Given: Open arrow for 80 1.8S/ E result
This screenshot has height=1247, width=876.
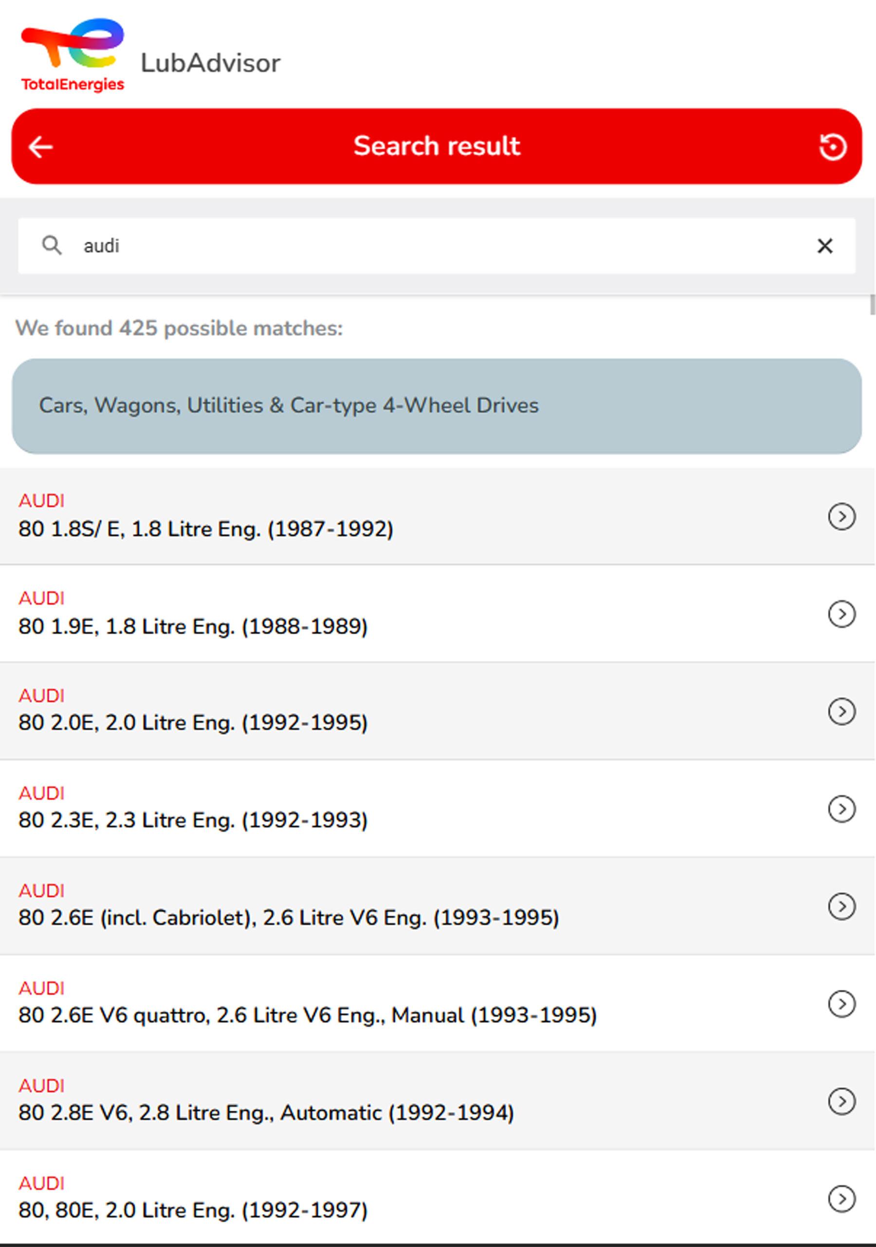Looking at the screenshot, I should [x=842, y=516].
